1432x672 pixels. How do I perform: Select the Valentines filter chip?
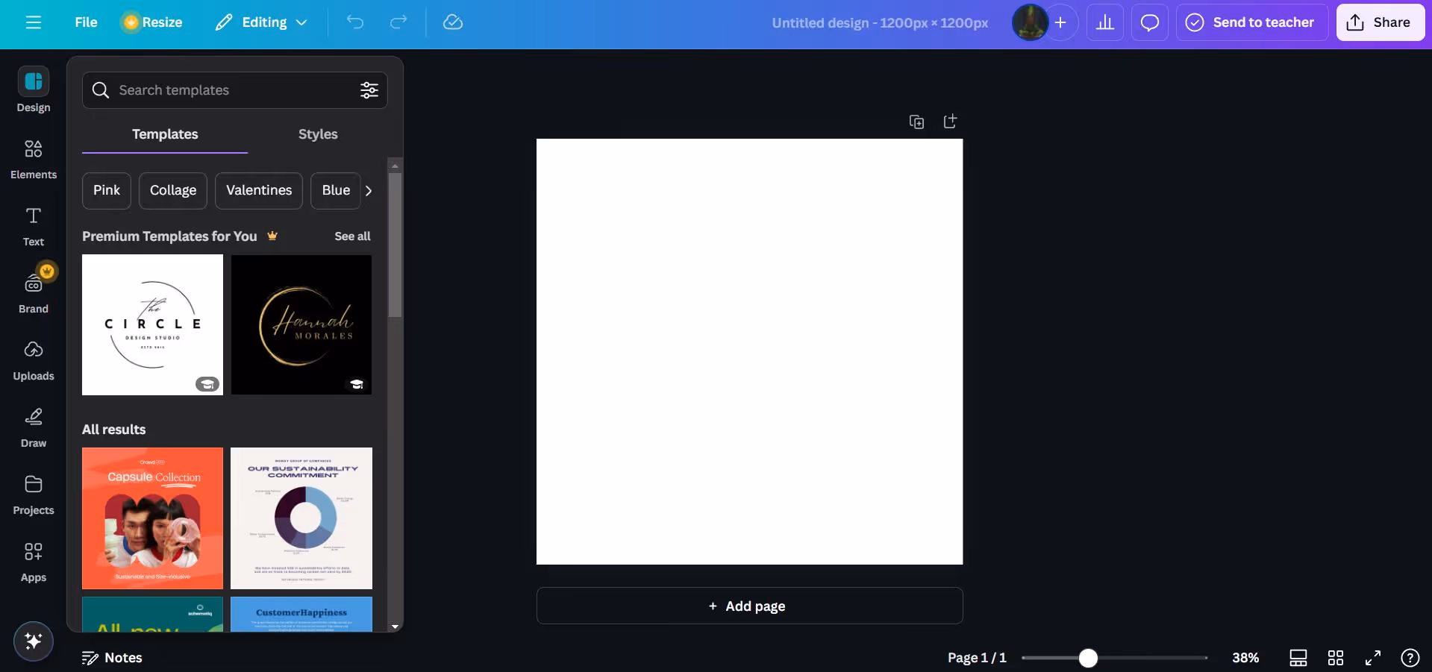258,191
